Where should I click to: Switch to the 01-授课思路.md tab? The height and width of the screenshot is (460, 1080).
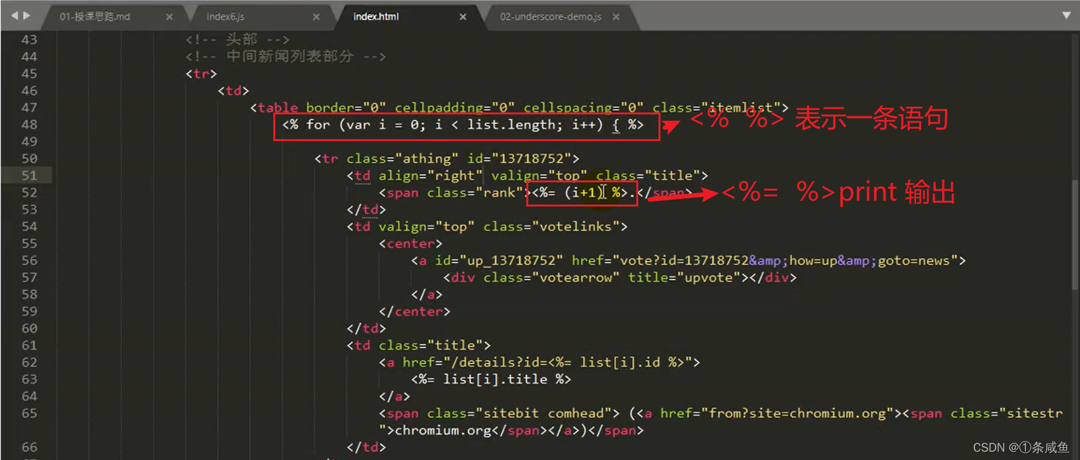[x=95, y=17]
